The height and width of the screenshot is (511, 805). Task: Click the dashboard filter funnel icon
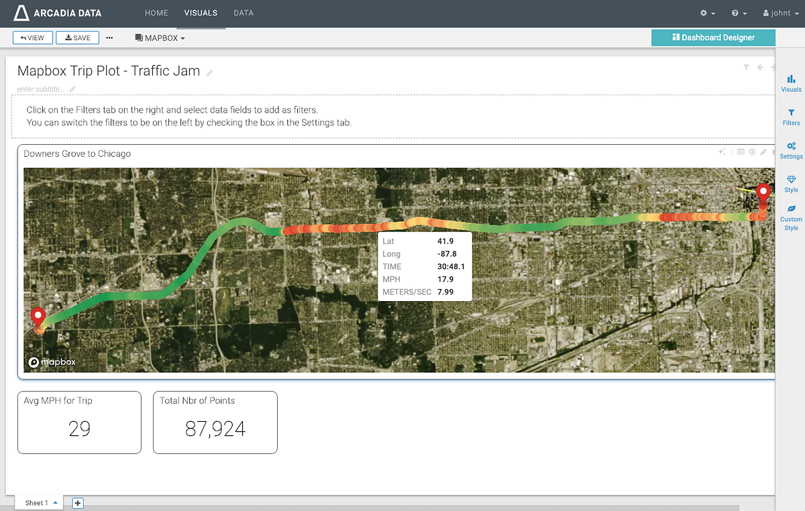point(746,68)
